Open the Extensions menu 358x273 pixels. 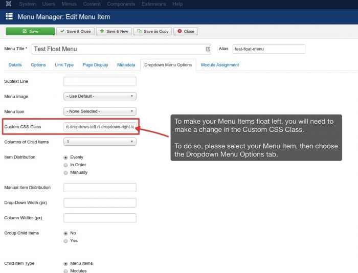pyautogui.click(x=154, y=4)
